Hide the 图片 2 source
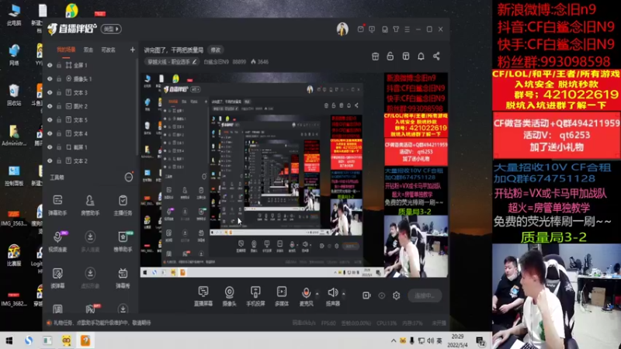 coord(50,106)
